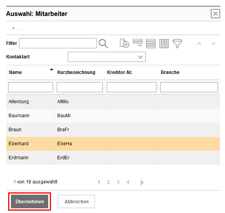Open the column settings gear icon
Screen dimensions: 225x213
pyautogui.click(x=164, y=44)
